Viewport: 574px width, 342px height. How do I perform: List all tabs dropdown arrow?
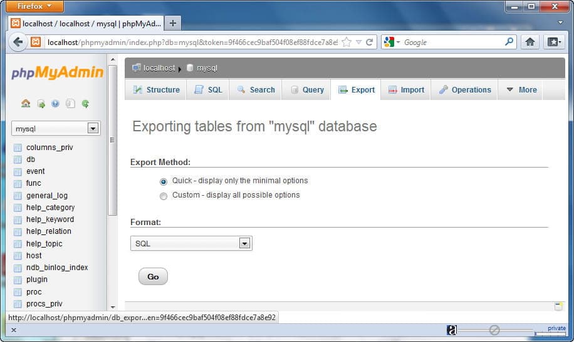(560, 23)
